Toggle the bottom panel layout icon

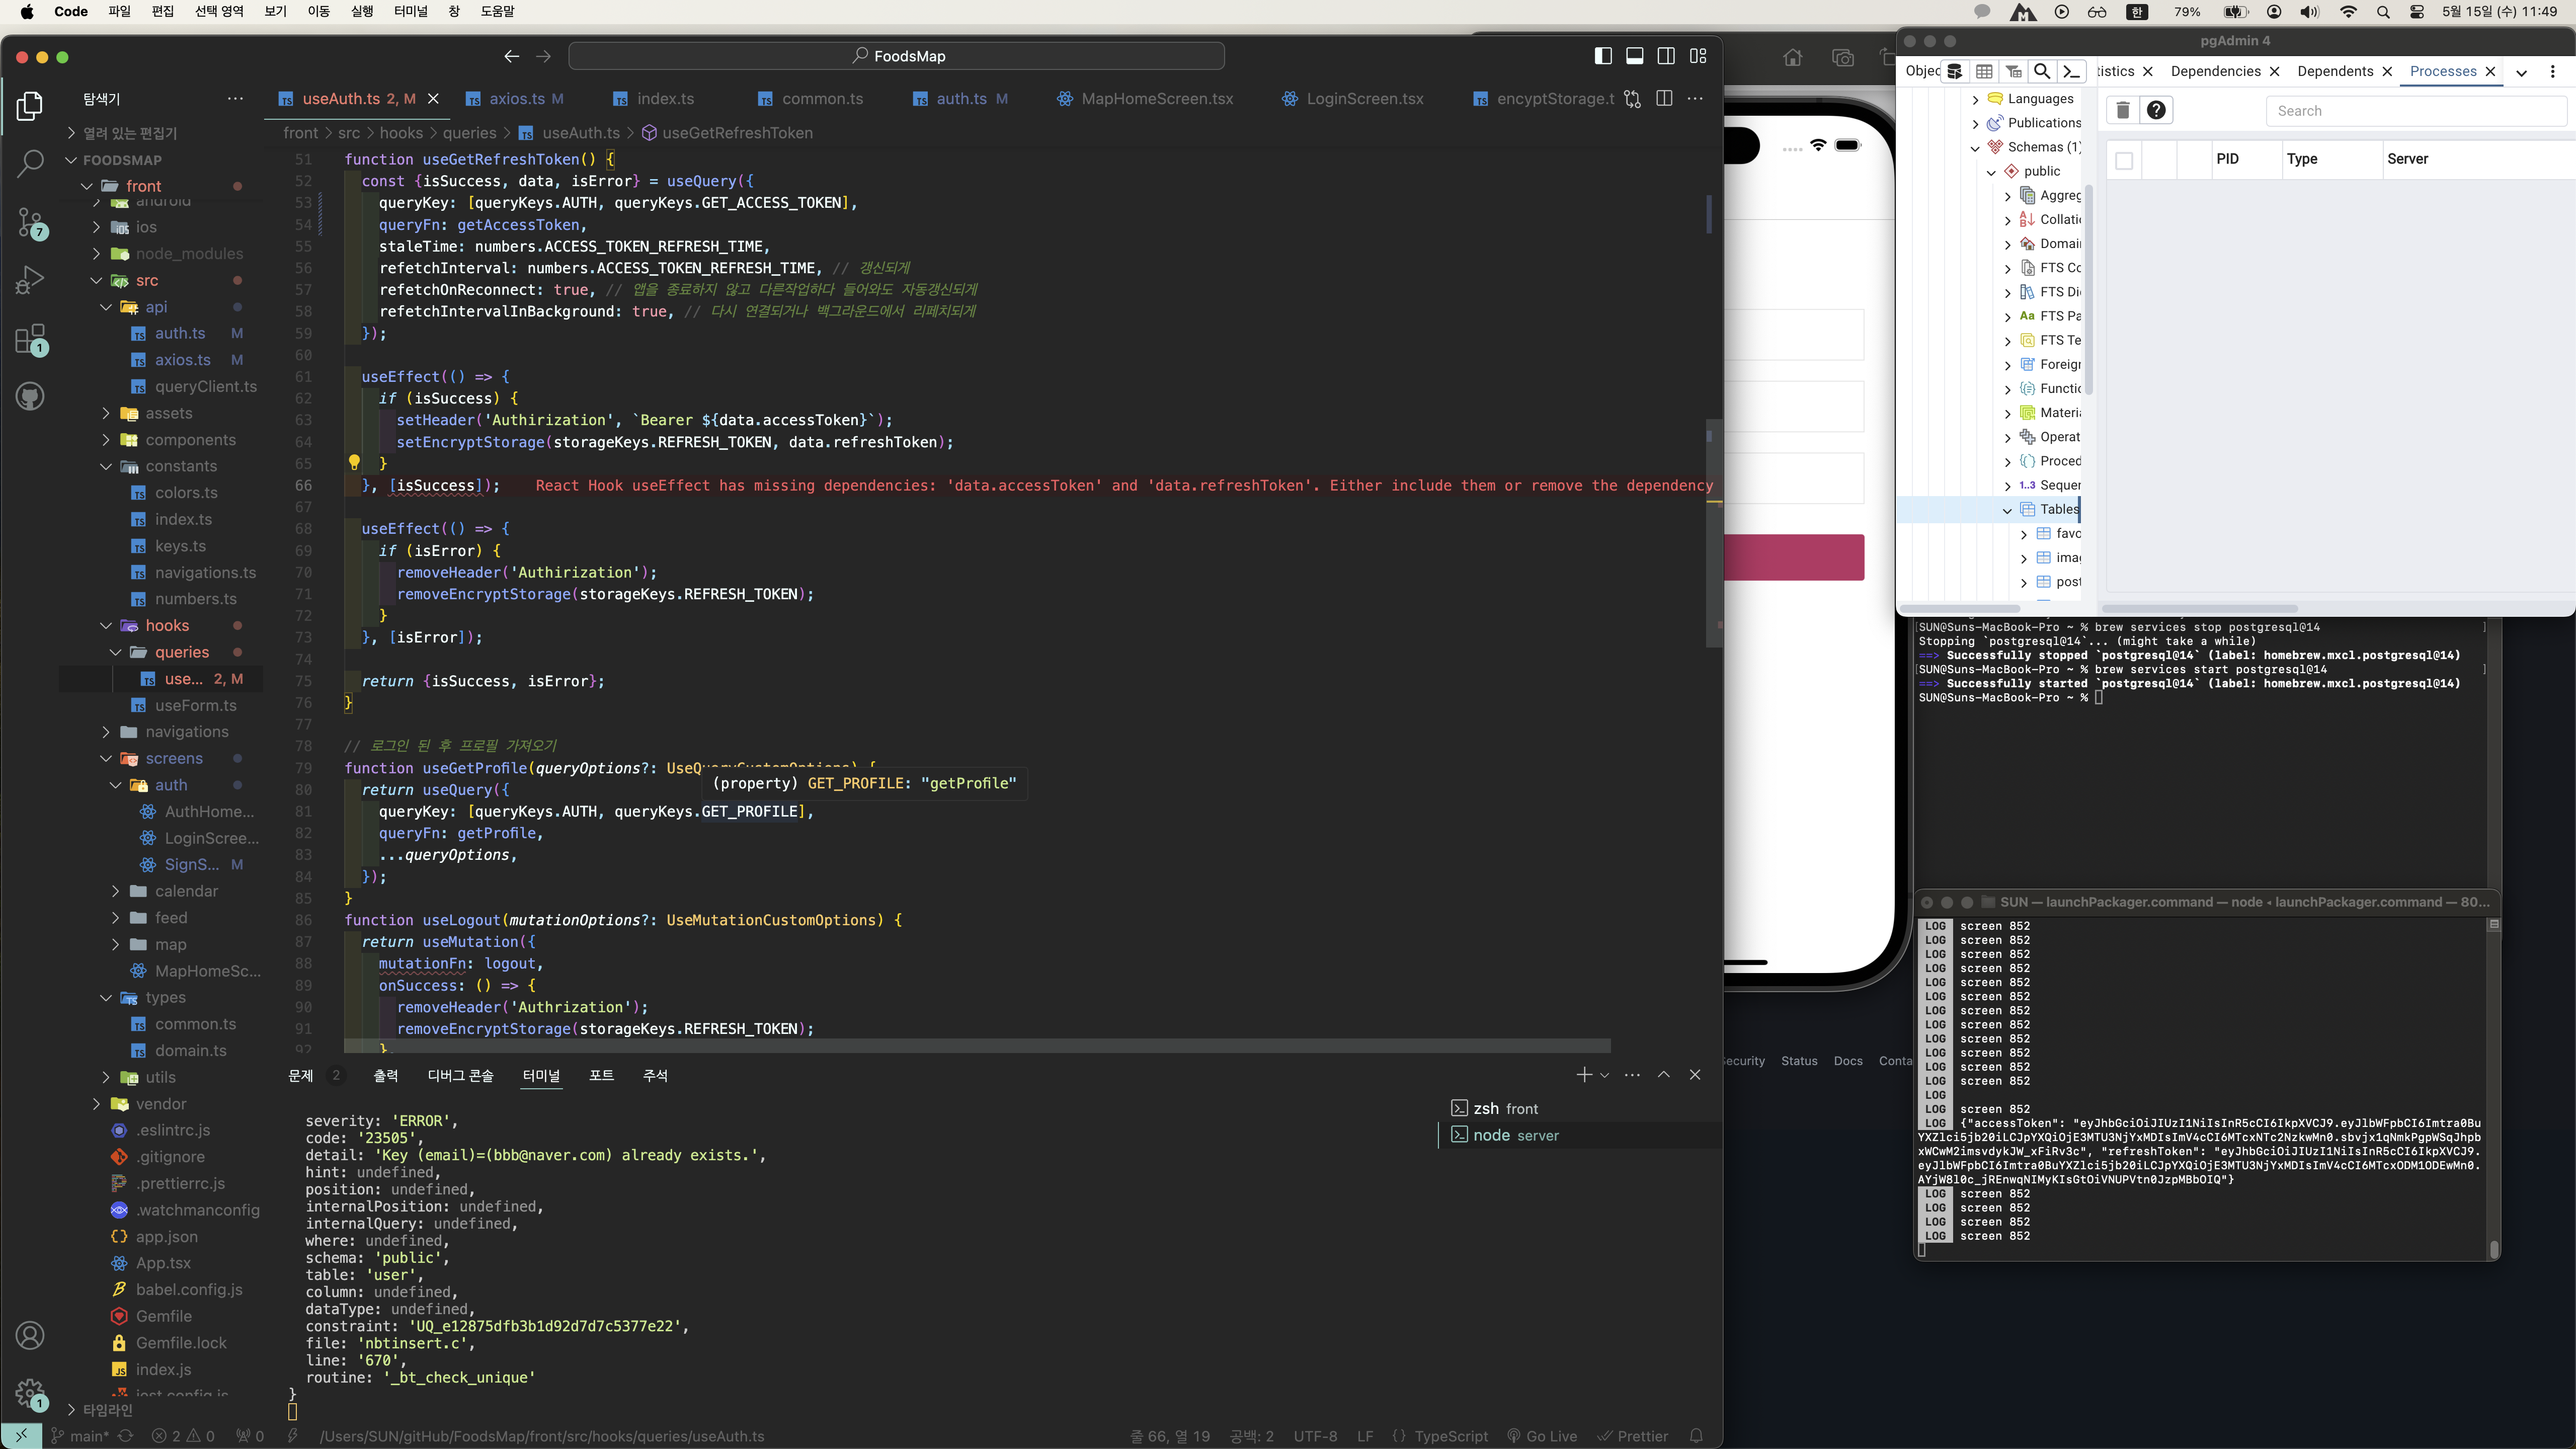coord(1635,56)
